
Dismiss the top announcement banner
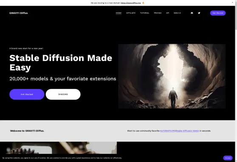[x=232, y=3]
